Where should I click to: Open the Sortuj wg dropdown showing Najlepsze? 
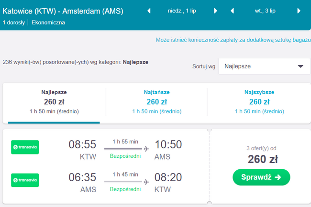(264, 66)
